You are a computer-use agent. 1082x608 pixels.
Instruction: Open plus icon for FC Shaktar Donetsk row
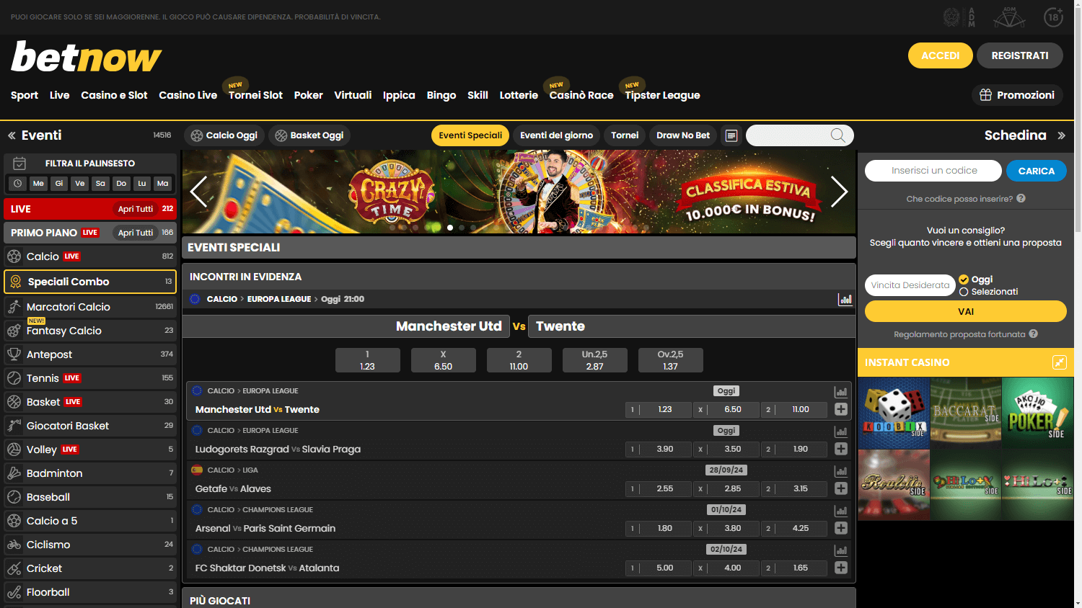pos(841,568)
